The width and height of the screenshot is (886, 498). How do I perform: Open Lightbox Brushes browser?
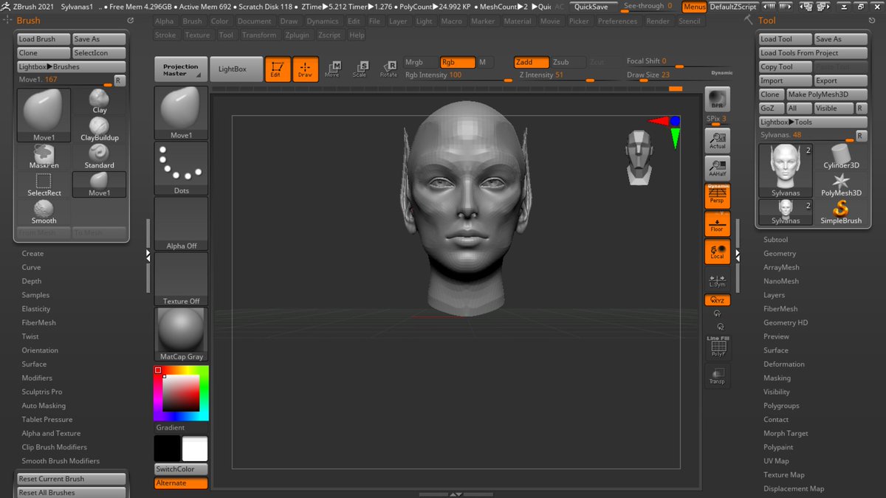(x=72, y=66)
